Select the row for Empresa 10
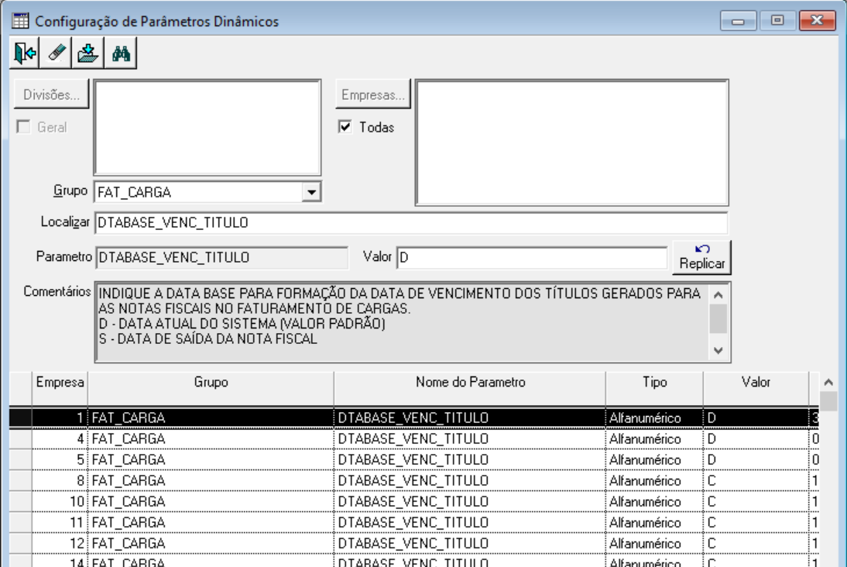The image size is (847, 567). [x=413, y=502]
